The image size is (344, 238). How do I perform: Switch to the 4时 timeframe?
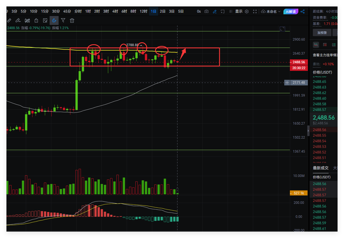pyautogui.click(x=115, y=11)
